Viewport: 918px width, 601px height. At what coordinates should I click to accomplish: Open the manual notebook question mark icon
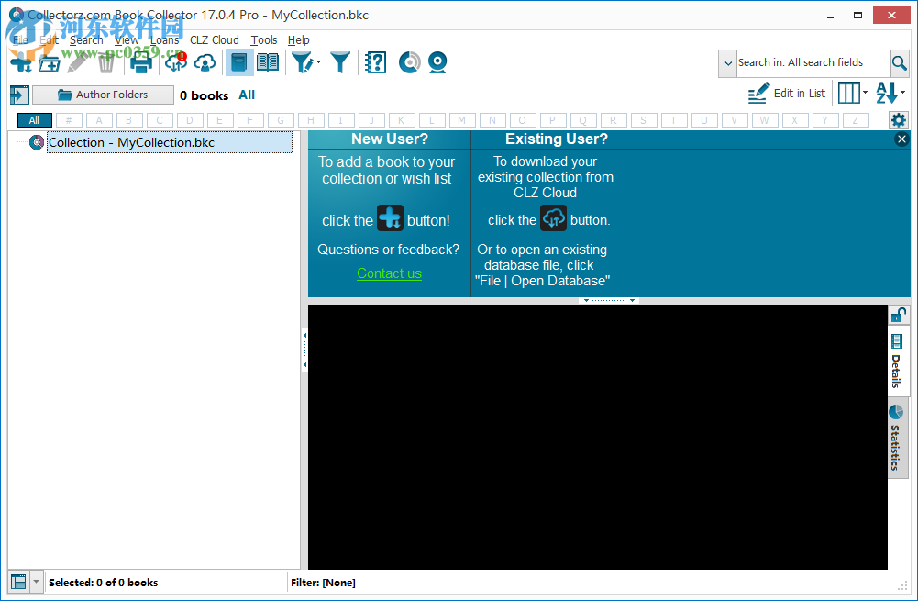[x=375, y=62]
